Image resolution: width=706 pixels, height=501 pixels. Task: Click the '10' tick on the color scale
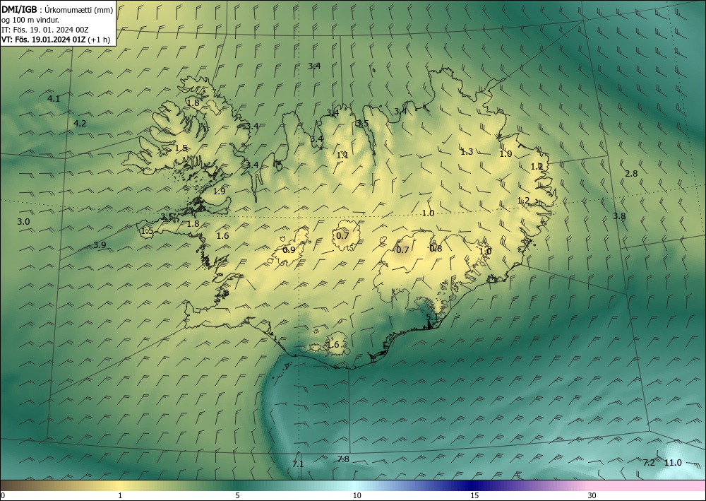357,496
